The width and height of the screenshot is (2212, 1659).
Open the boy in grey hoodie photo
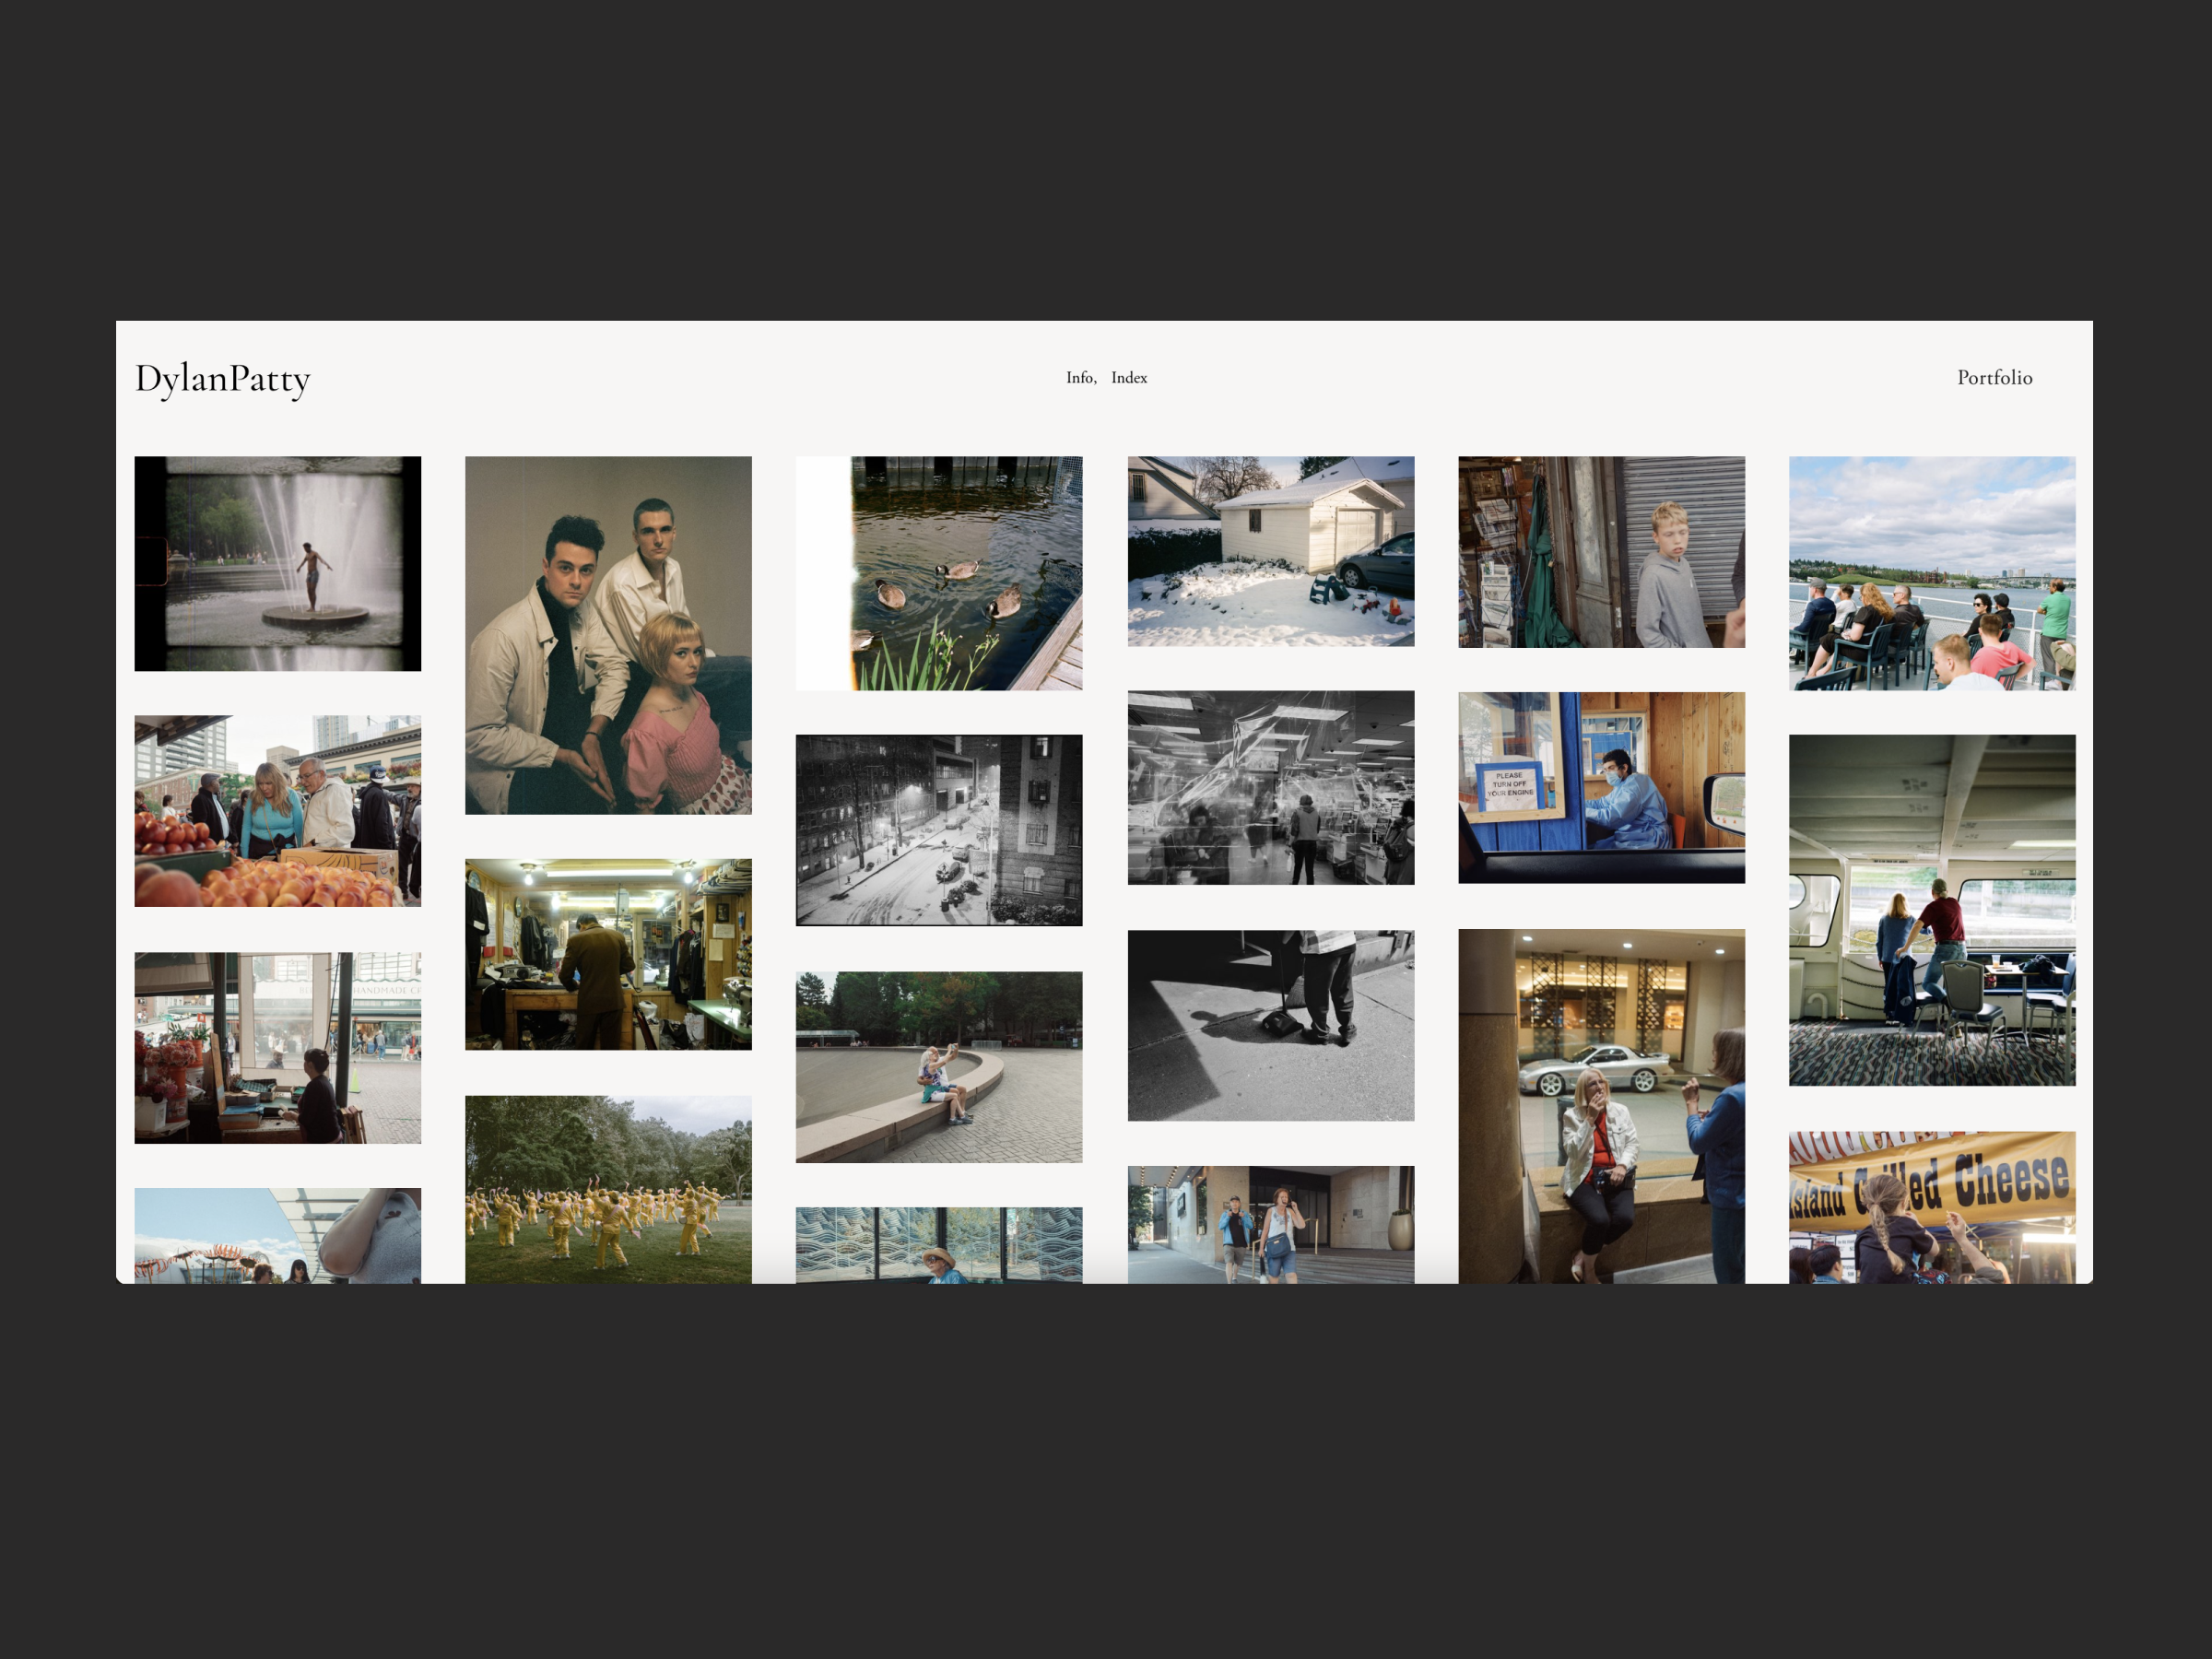point(1600,552)
